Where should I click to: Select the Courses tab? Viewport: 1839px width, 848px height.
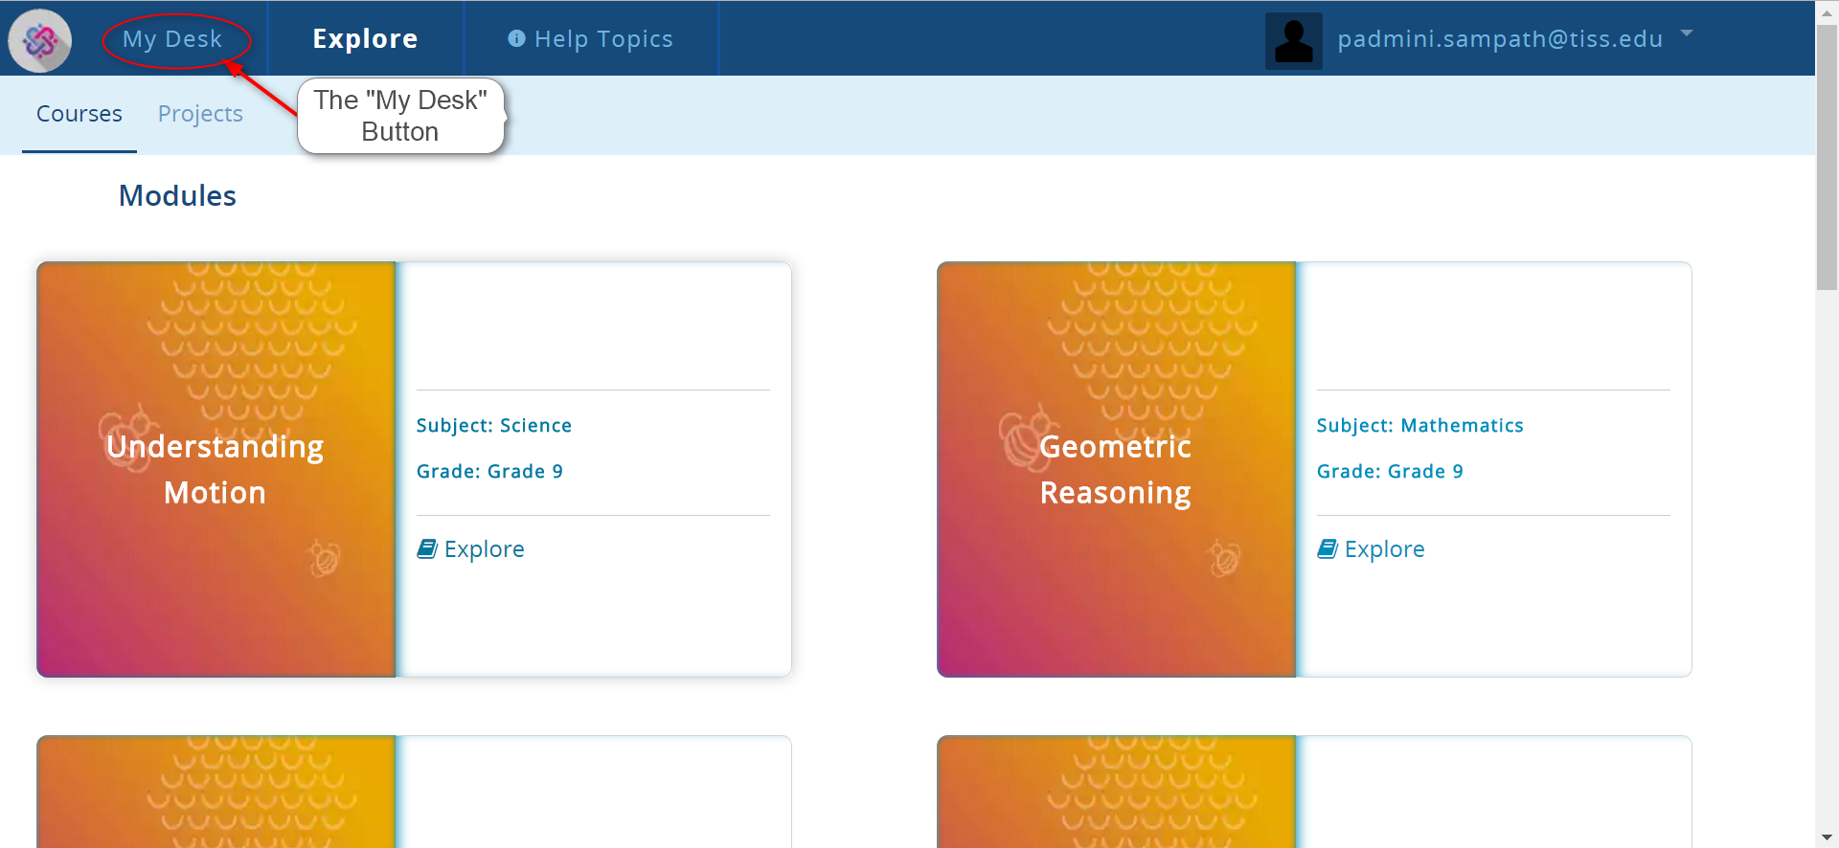pyautogui.click(x=79, y=114)
